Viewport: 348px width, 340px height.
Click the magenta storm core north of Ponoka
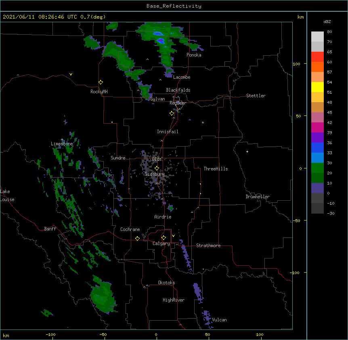pyautogui.click(x=160, y=41)
